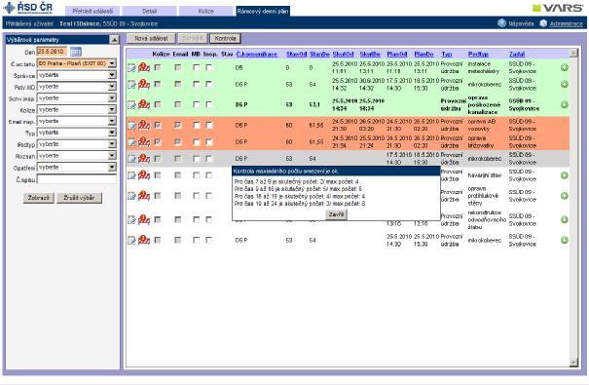Switch to Kolize tab
Screen dimensions: 589x385
205,12
